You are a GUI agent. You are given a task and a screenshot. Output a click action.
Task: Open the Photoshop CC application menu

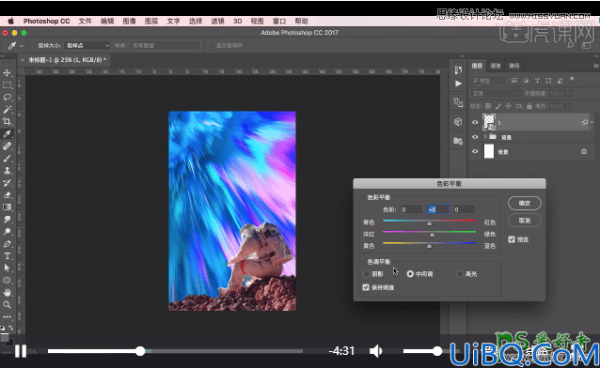(x=47, y=21)
